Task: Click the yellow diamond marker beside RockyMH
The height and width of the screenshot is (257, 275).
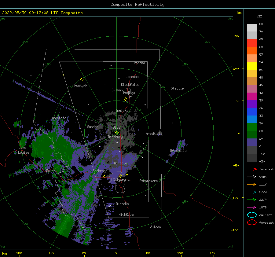Action: point(82,80)
